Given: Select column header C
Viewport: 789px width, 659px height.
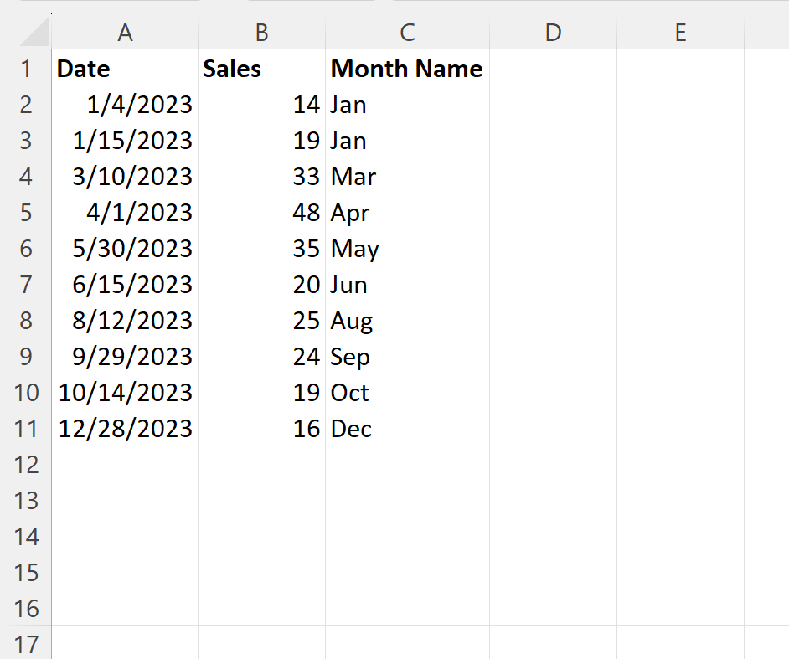Looking at the screenshot, I should click(406, 33).
